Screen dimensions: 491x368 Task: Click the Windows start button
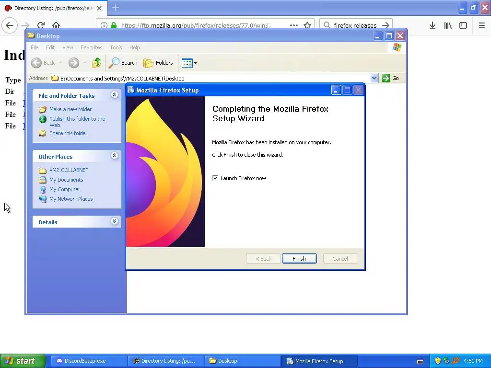[23, 361]
